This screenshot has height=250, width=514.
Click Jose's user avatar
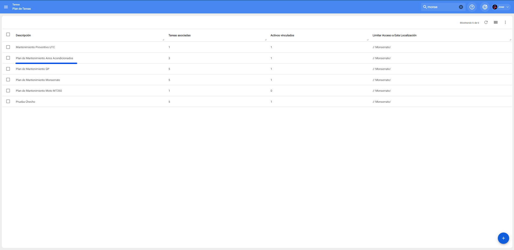pos(495,7)
